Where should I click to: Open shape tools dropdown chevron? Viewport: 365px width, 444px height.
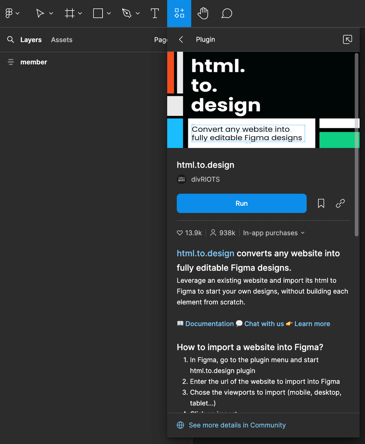[x=109, y=13]
